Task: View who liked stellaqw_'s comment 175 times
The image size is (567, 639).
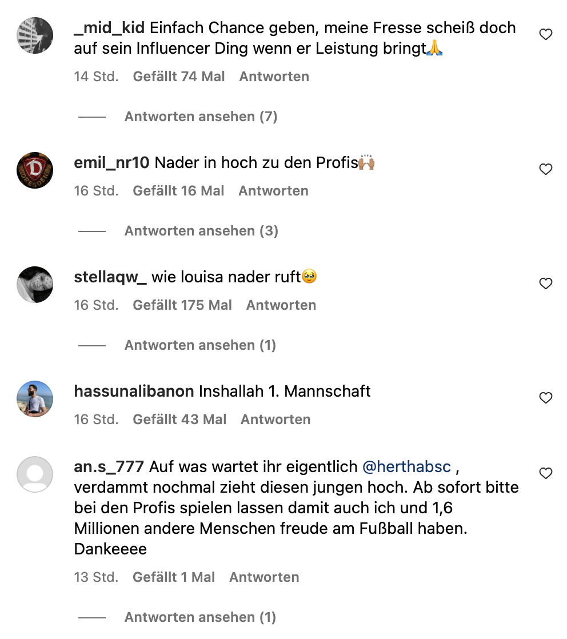Action: pyautogui.click(x=182, y=305)
